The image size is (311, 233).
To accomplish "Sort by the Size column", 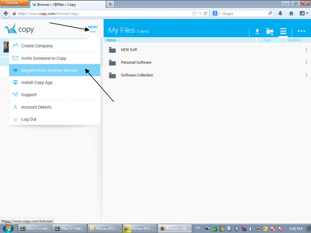I will 267,40.
